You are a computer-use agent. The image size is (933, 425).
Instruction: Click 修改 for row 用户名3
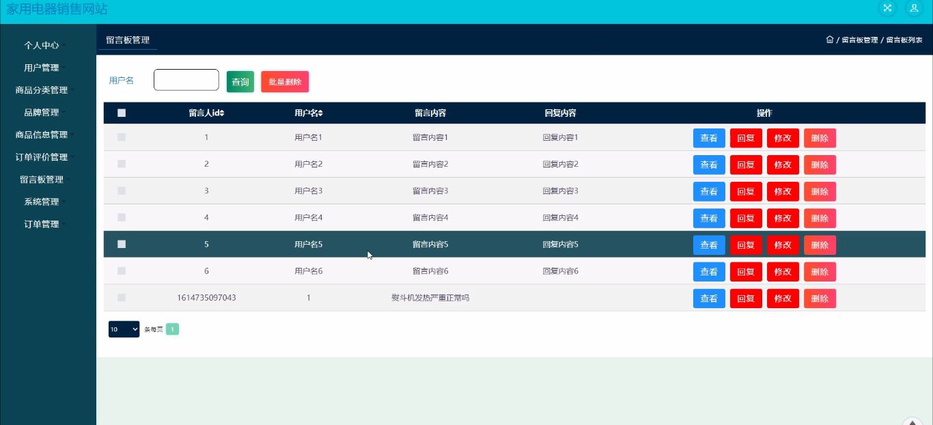tap(783, 191)
